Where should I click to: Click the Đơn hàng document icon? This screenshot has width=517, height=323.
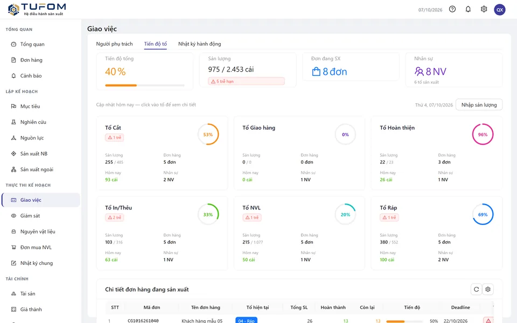click(13, 60)
